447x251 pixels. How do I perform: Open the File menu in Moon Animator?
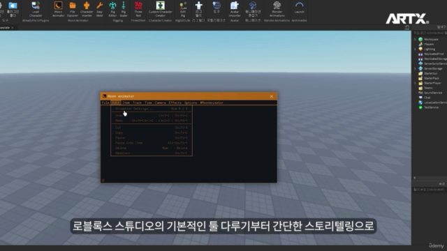tap(105, 102)
